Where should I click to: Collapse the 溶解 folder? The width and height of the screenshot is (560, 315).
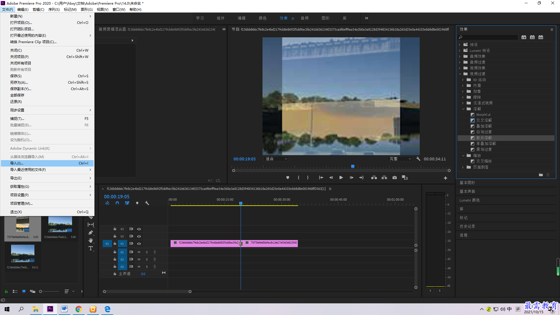pyautogui.click(x=463, y=109)
